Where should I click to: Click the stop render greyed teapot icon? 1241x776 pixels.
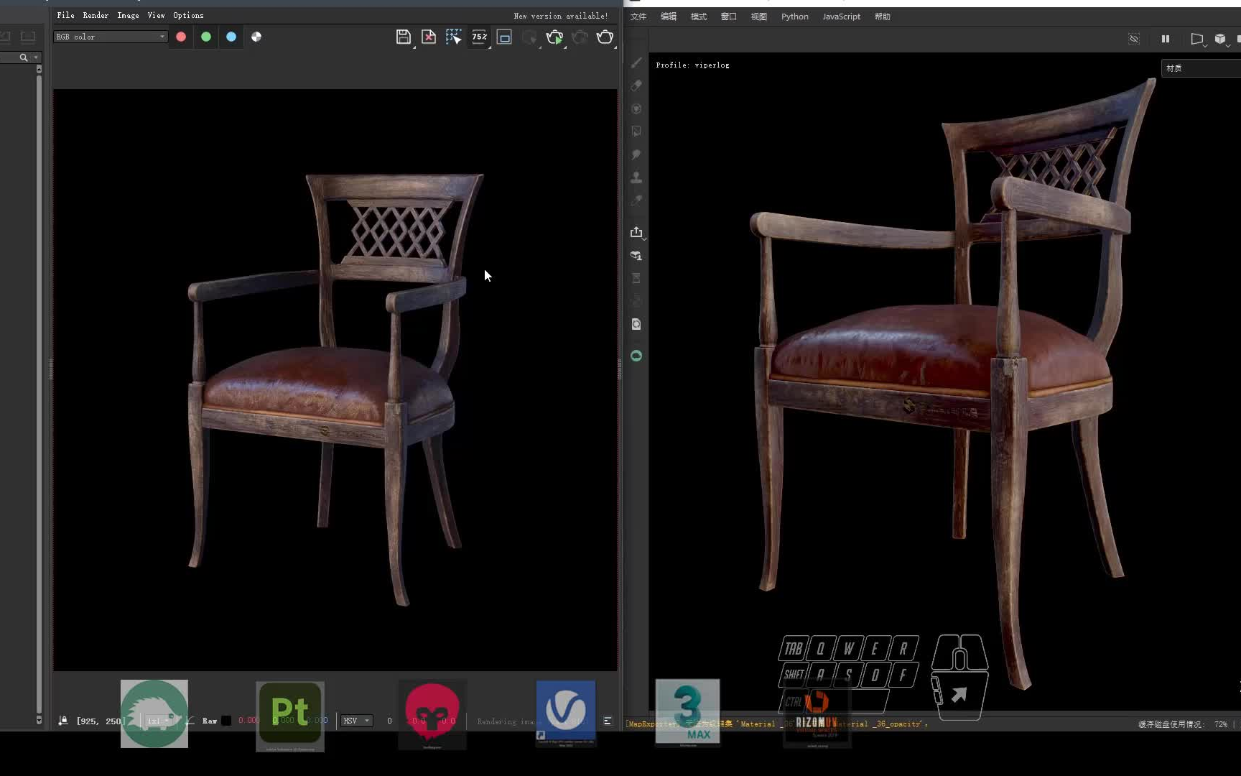(580, 37)
